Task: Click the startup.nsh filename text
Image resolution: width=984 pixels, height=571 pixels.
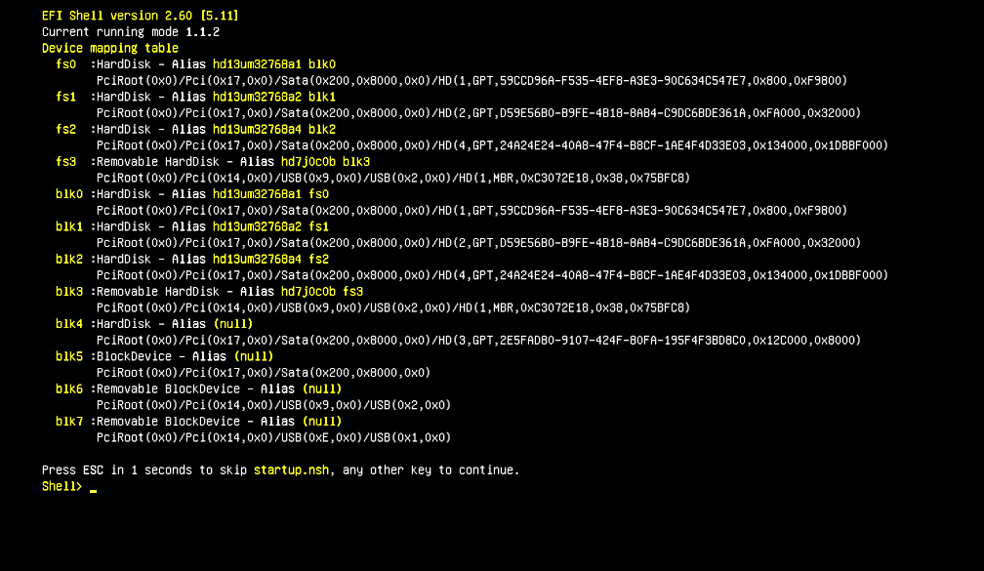Action: (291, 469)
